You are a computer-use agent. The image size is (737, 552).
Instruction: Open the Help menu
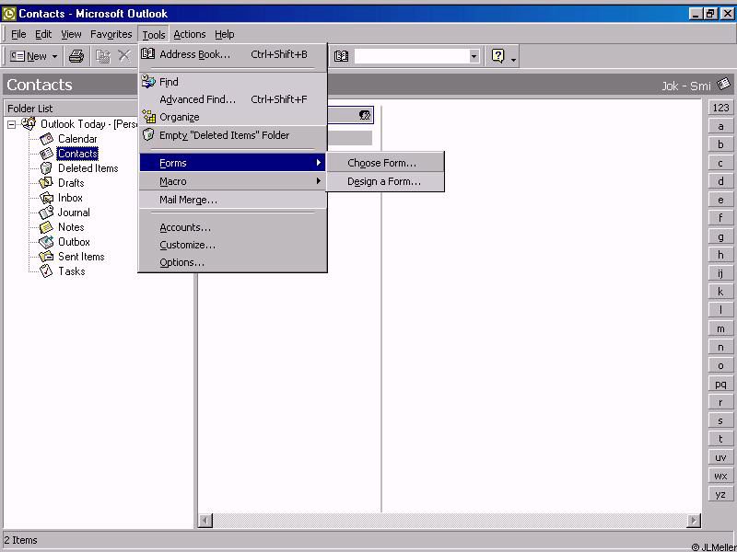coord(224,34)
